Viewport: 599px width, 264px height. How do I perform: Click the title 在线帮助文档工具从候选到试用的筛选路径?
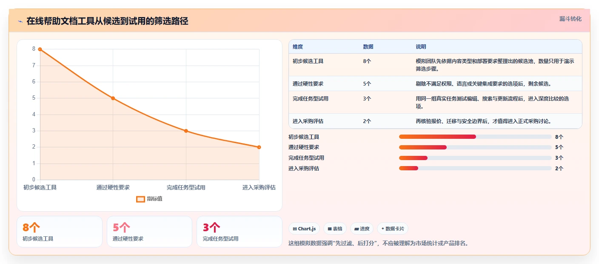[107, 21]
